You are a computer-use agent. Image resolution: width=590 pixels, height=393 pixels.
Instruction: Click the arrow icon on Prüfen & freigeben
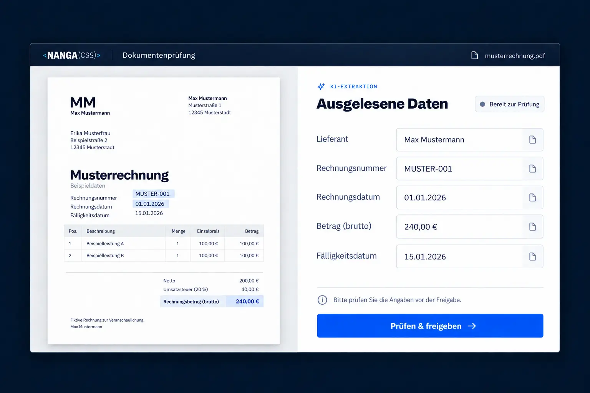point(472,326)
